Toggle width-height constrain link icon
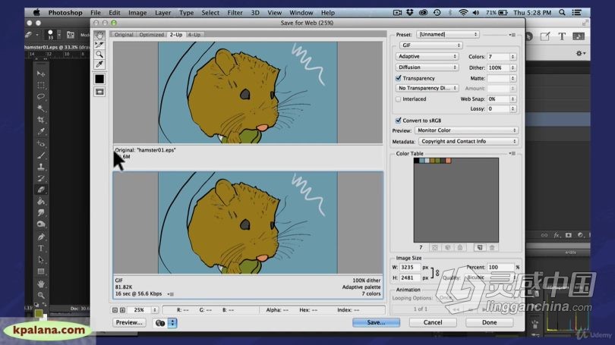The image size is (615, 345). click(x=437, y=272)
